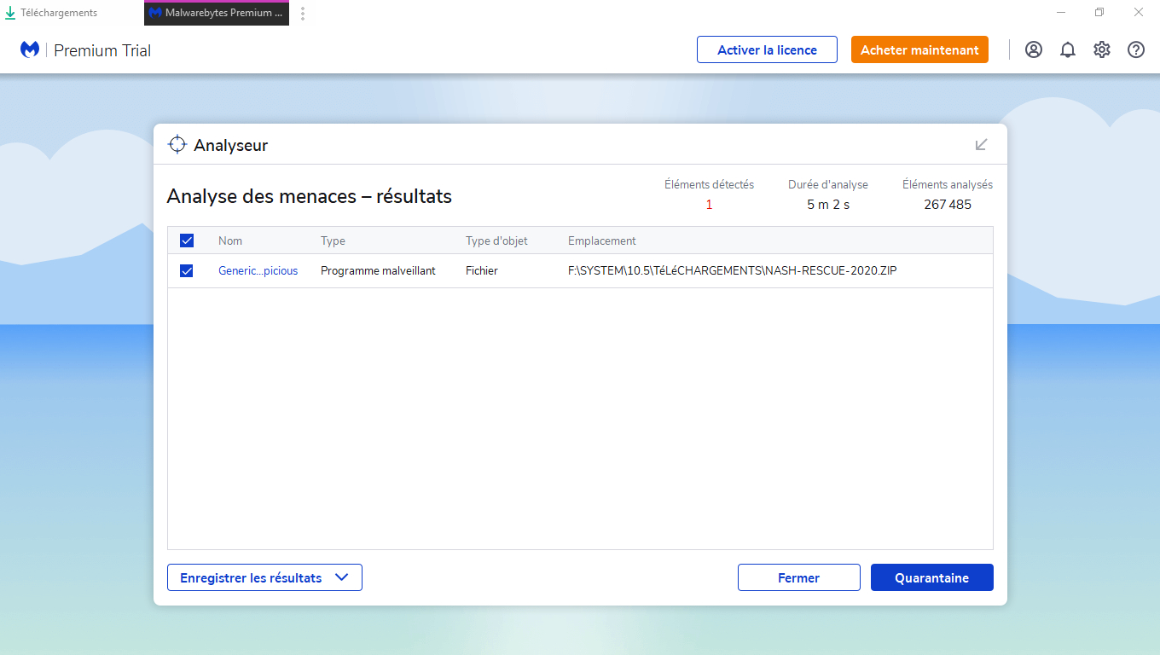Click the Téléchargements download arrow icon
Viewport: 1160px width, 655px height.
(x=10, y=13)
